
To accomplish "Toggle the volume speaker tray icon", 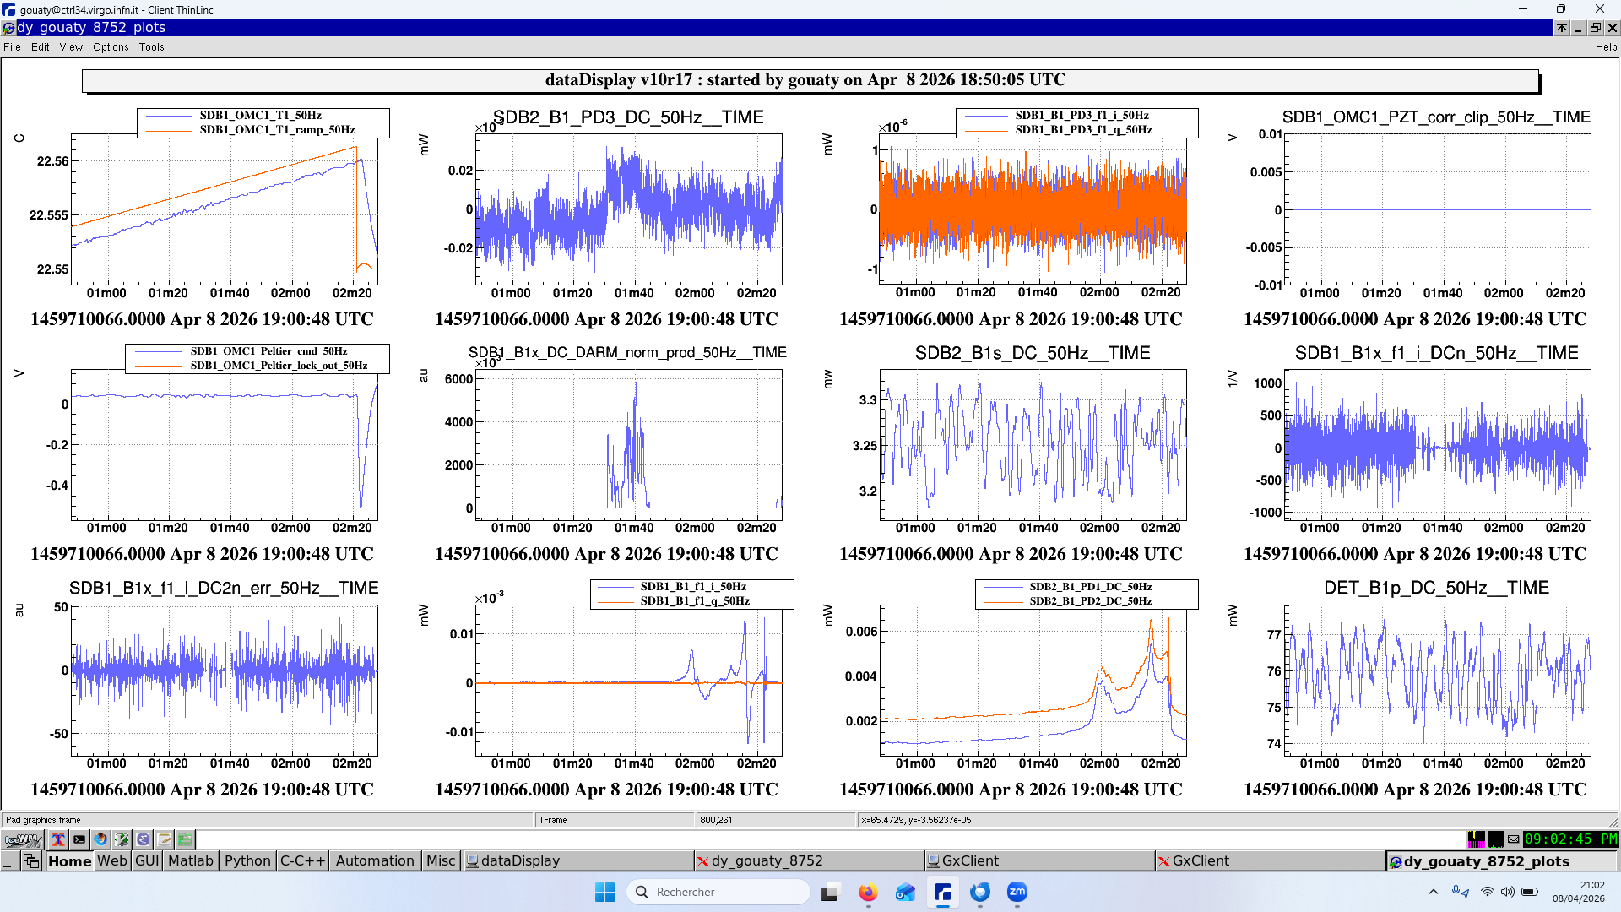I will coord(1507,892).
